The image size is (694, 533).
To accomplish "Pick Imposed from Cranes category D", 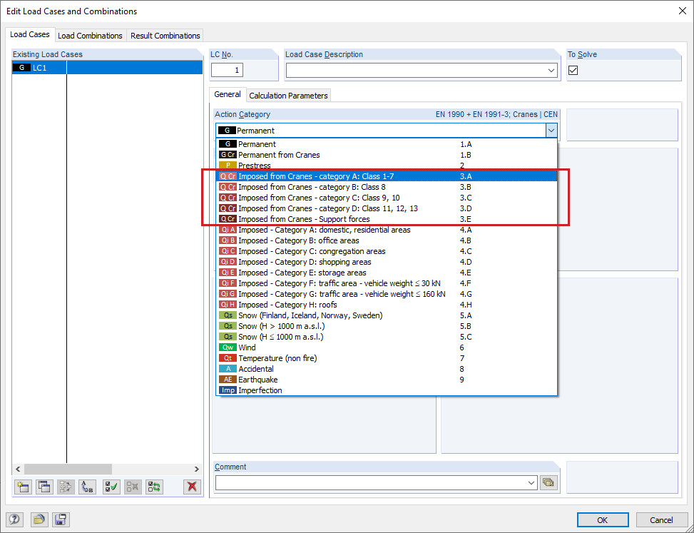I will [x=387, y=208].
